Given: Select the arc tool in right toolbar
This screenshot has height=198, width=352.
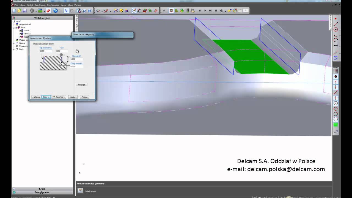Looking at the screenshot, I should (335, 40).
